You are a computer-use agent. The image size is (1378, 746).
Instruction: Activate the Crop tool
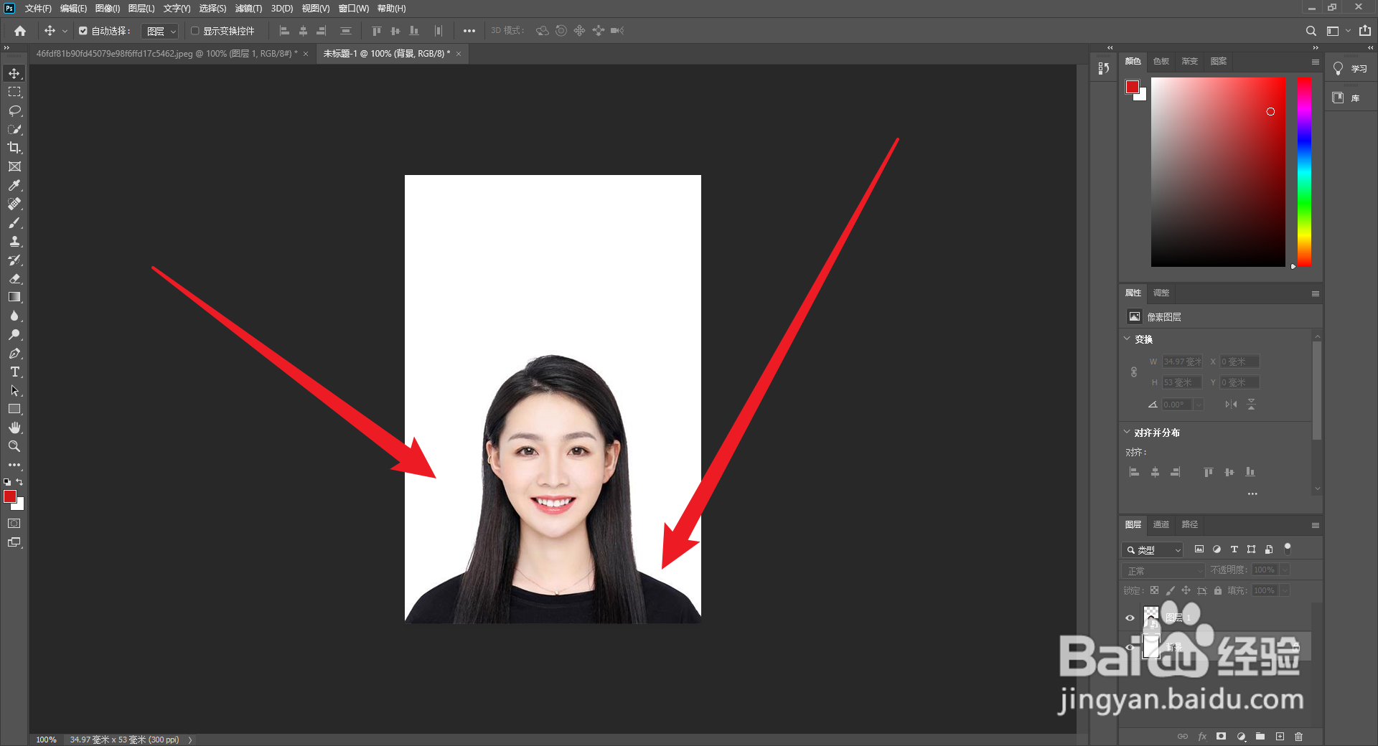point(14,148)
